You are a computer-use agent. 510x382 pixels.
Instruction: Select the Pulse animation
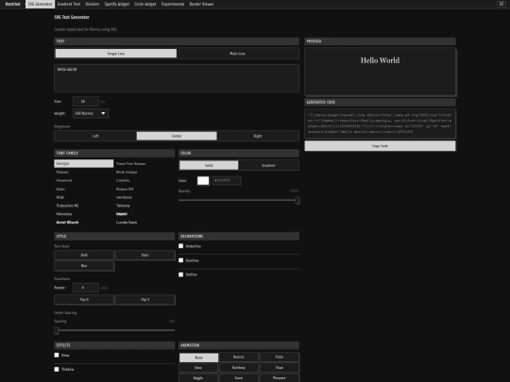[x=280, y=357]
